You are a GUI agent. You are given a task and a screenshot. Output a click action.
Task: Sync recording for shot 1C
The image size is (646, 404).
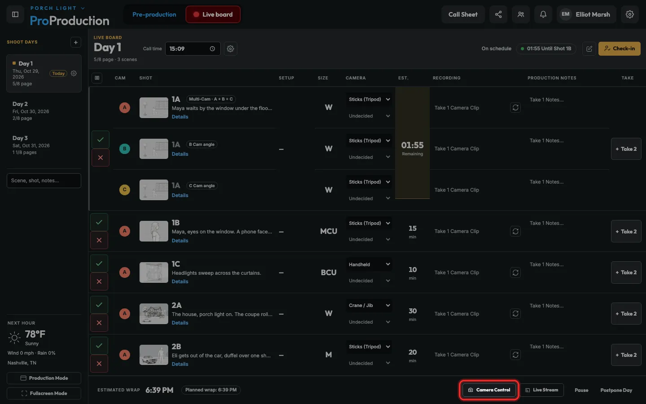pyautogui.click(x=515, y=272)
